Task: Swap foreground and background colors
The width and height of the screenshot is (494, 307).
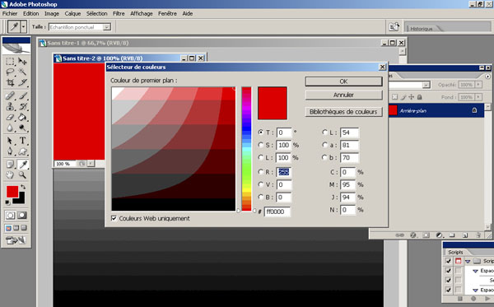Action: [23, 187]
